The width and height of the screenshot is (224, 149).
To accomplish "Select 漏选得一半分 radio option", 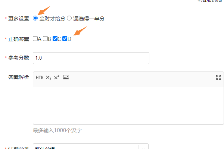I will tap(69, 18).
